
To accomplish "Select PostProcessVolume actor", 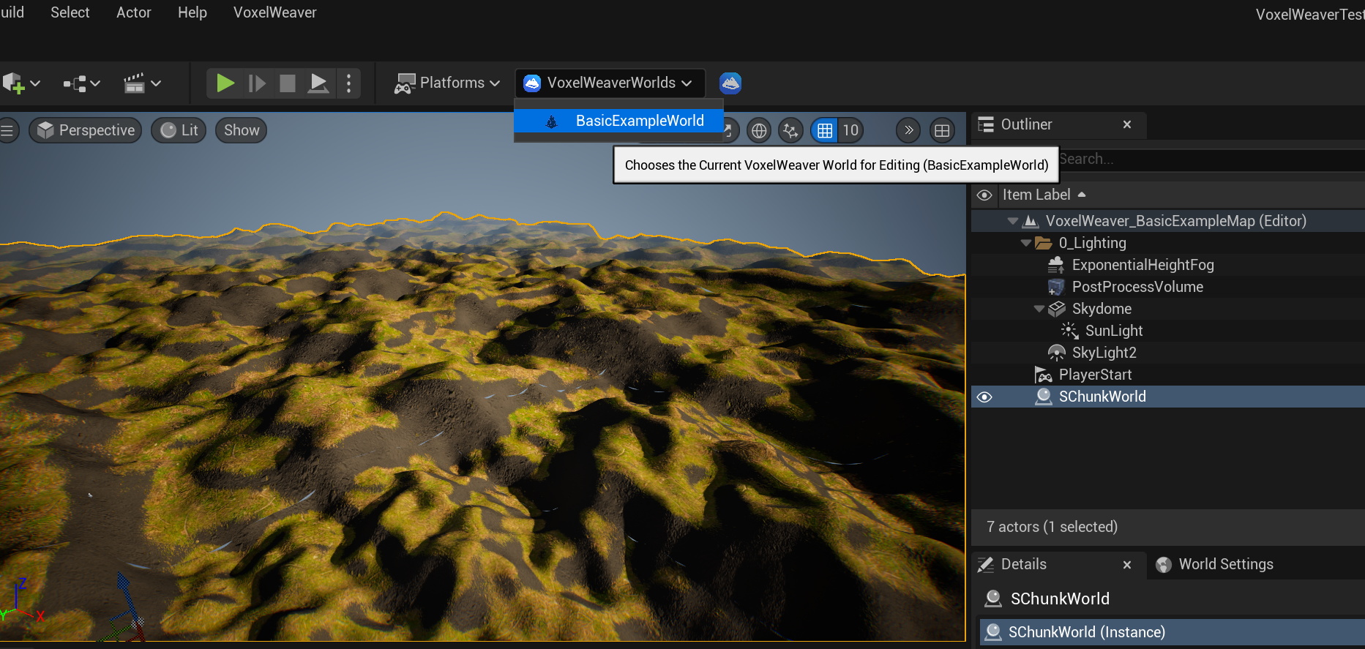I will pos(1137,287).
